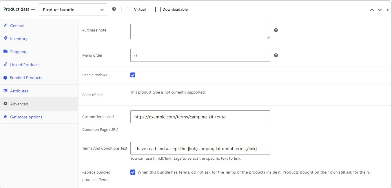Open the Product bundle type dropdown

(x=73, y=10)
